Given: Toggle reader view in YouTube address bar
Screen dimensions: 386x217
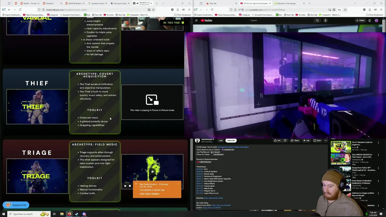Looking at the screenshot, I should [x=334, y=10].
